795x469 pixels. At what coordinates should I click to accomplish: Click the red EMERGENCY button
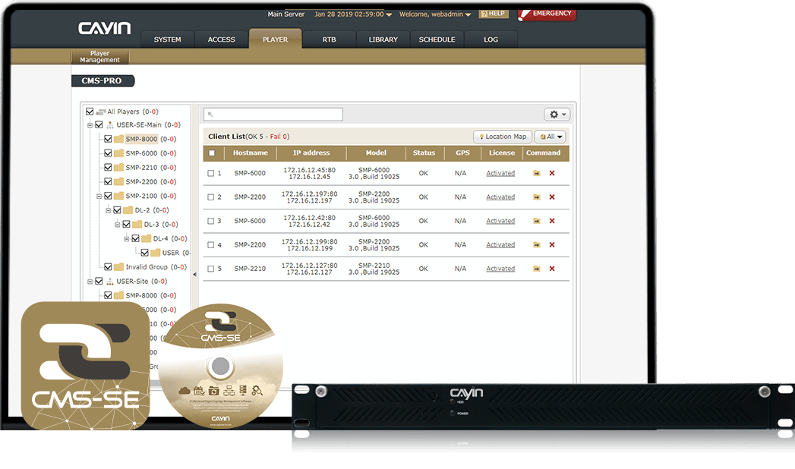point(546,14)
